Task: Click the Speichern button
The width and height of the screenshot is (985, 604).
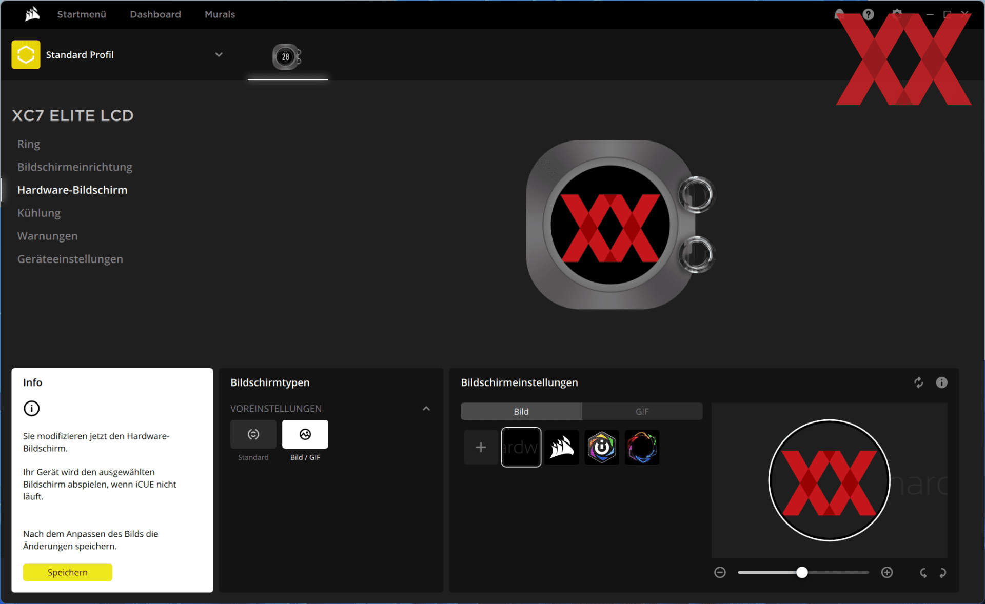Action: point(68,572)
